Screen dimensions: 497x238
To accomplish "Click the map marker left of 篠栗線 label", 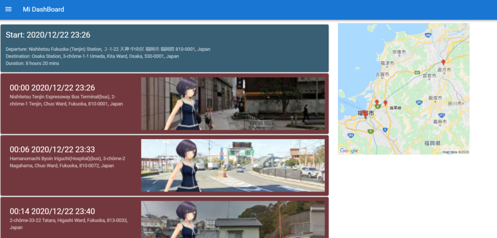I will (x=385, y=103).
